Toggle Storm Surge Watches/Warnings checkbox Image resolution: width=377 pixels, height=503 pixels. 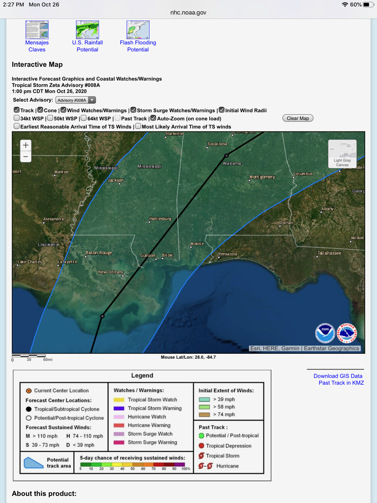pyautogui.click(x=133, y=110)
